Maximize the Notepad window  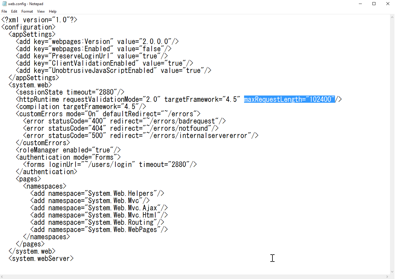point(374,4)
